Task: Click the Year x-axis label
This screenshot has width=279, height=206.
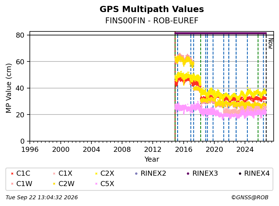Action: point(152,159)
